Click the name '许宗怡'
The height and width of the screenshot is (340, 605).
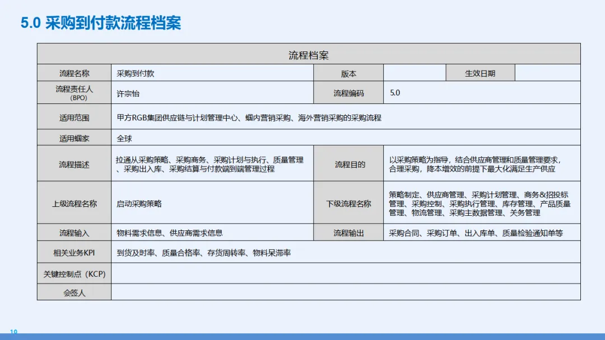tap(128, 93)
